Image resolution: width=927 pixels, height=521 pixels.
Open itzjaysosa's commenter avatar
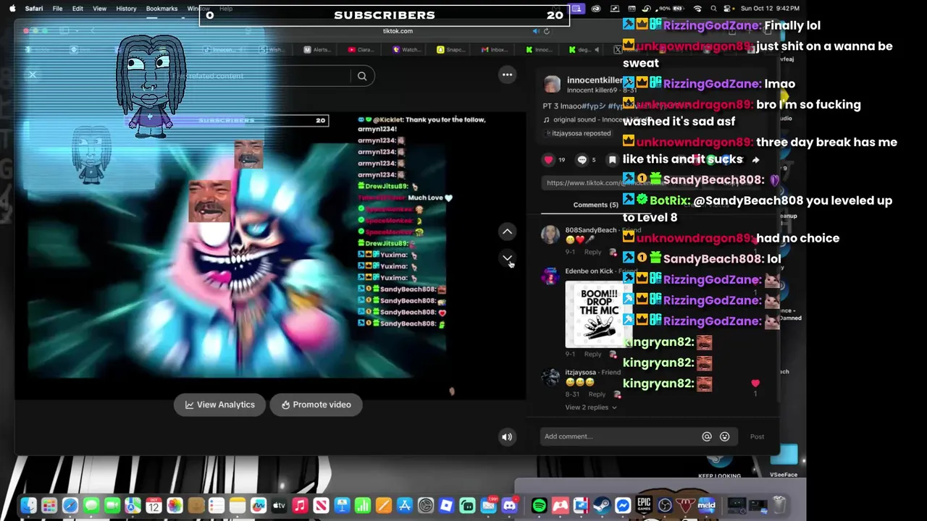(550, 377)
